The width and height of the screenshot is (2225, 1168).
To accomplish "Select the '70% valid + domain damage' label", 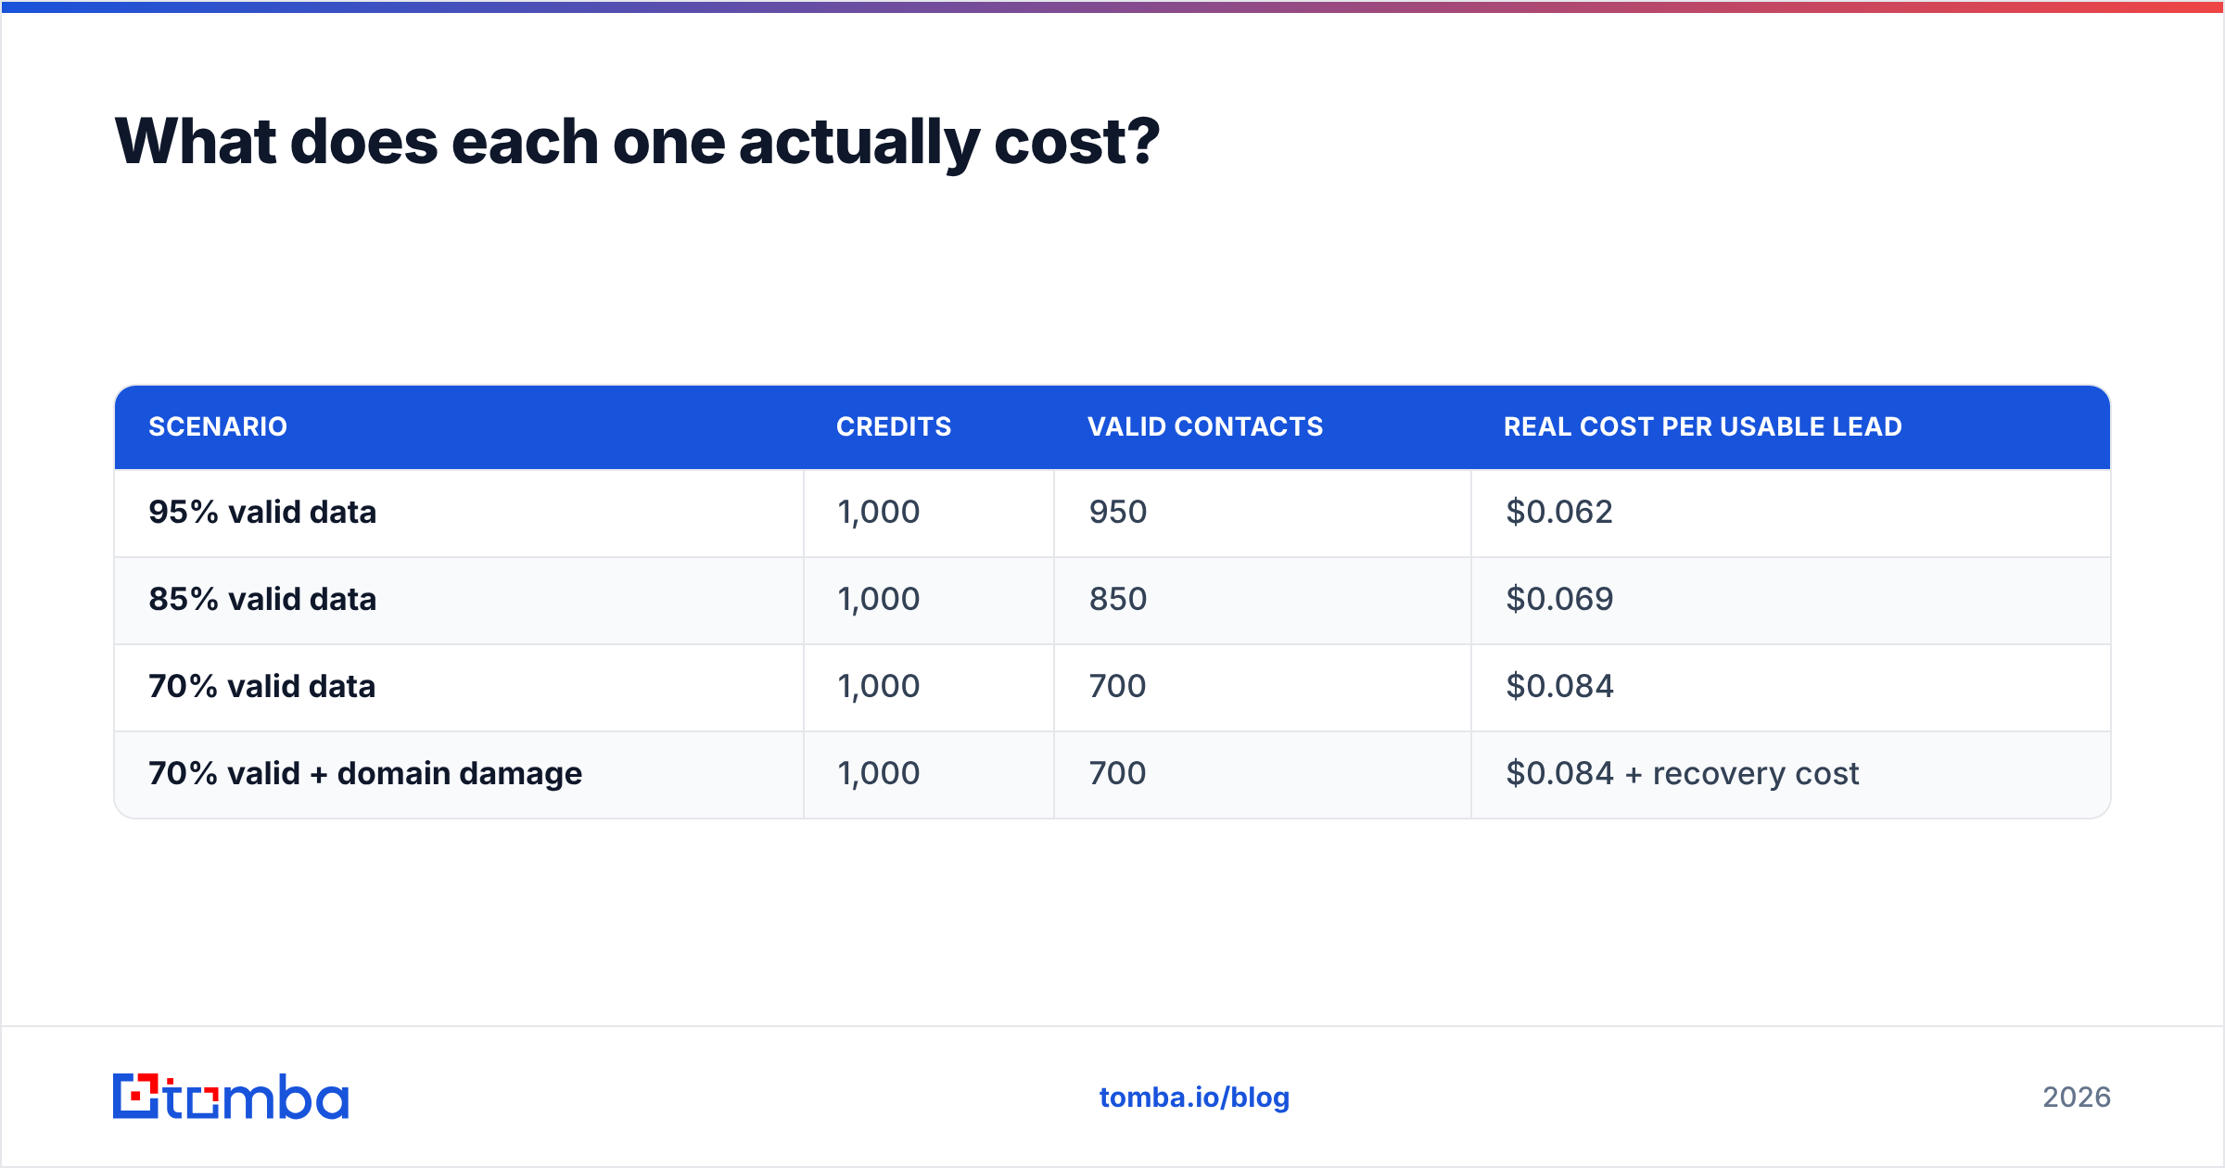I will click(365, 773).
